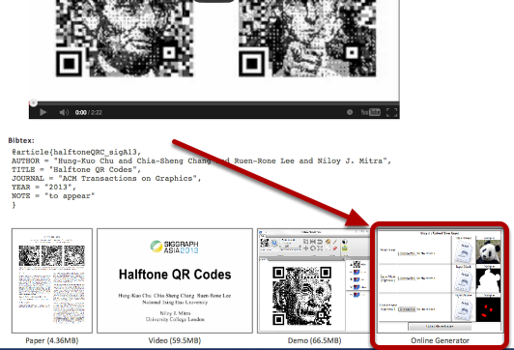The width and height of the screenshot is (514, 350).
Task: Click the TITLE = "Halftone QR Codes" line
Action: (76, 169)
